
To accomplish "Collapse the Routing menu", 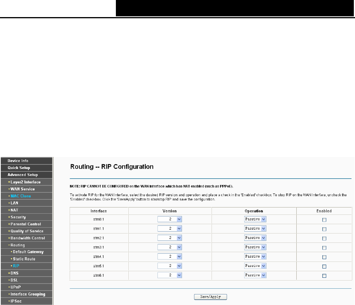I will 26,245.
